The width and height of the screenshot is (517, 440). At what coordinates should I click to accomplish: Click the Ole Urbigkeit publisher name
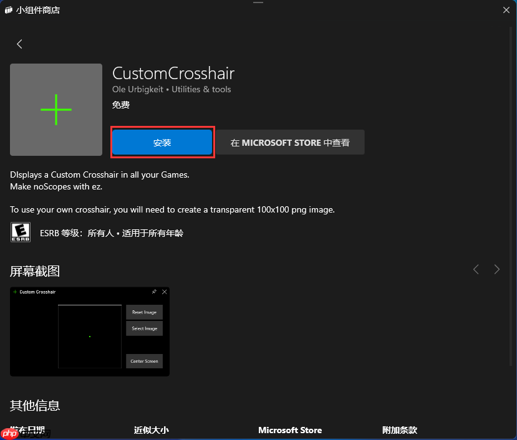click(137, 89)
